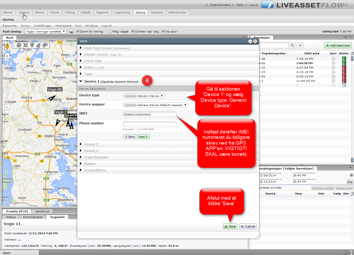Expand the Driver Info section

tap(93, 61)
